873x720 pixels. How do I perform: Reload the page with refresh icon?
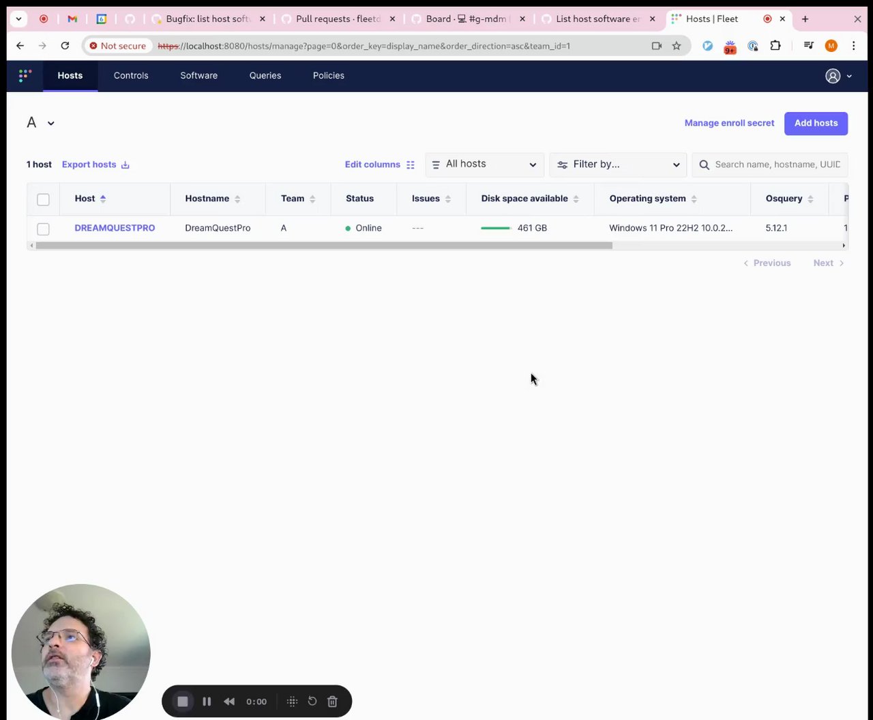pyautogui.click(x=65, y=46)
